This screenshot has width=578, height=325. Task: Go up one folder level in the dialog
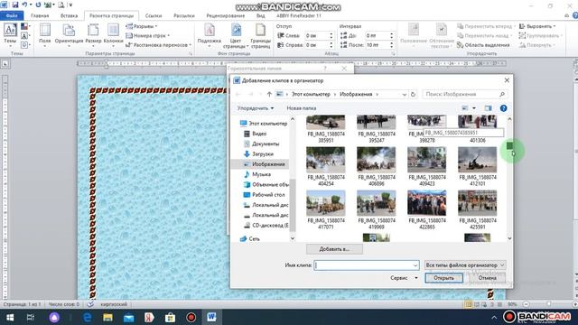[x=269, y=94]
